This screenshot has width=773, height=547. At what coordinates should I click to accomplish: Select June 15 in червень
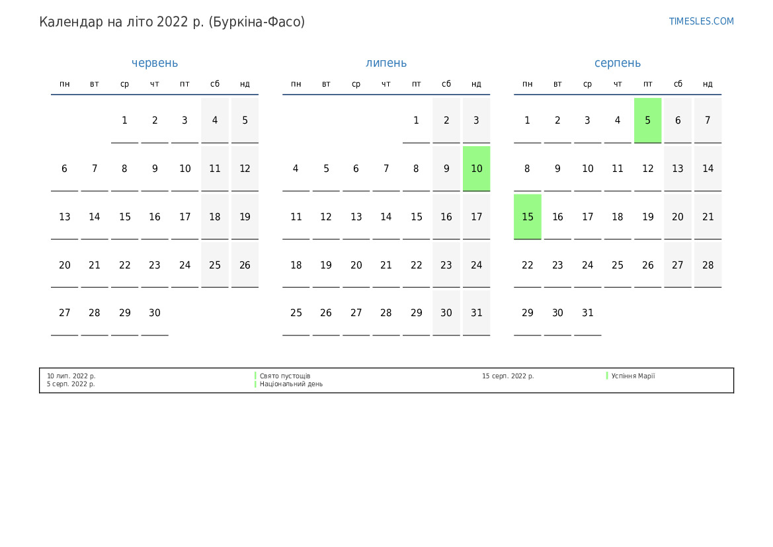click(x=124, y=217)
